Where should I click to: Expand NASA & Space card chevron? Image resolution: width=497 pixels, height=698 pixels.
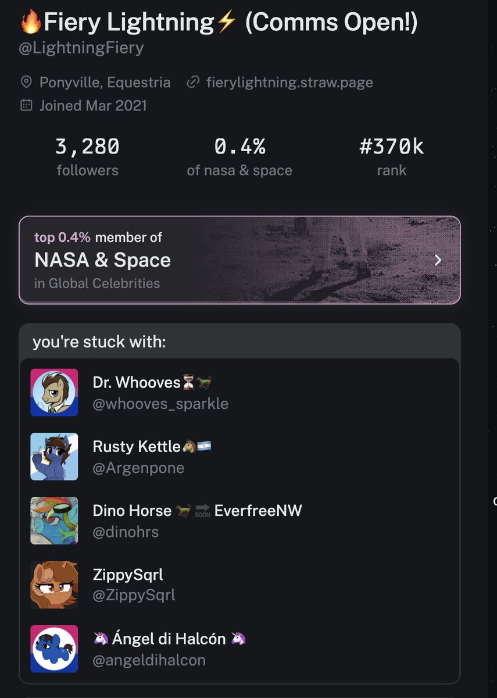438,260
